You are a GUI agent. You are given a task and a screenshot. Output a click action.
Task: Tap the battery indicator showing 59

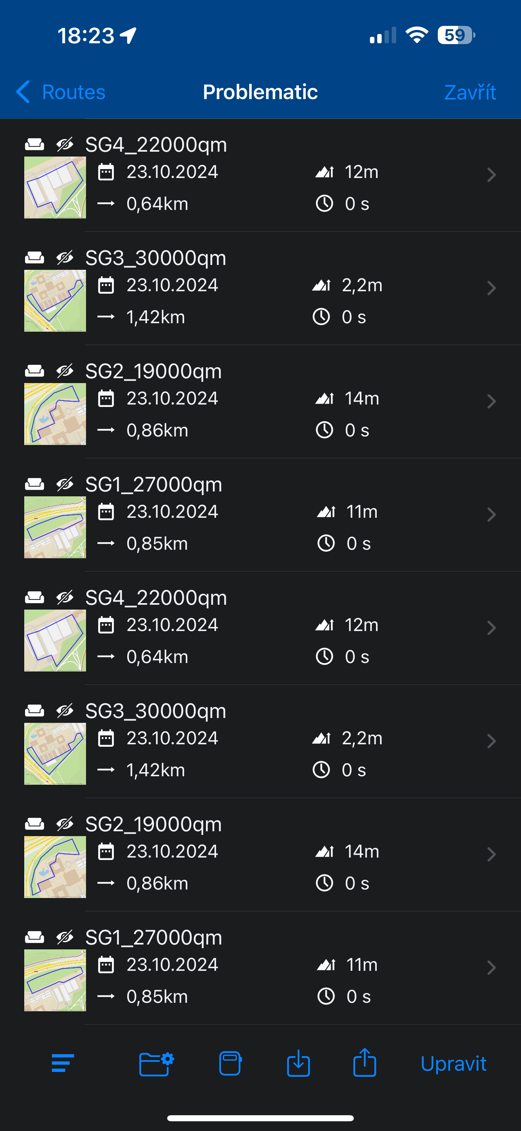pos(456,35)
